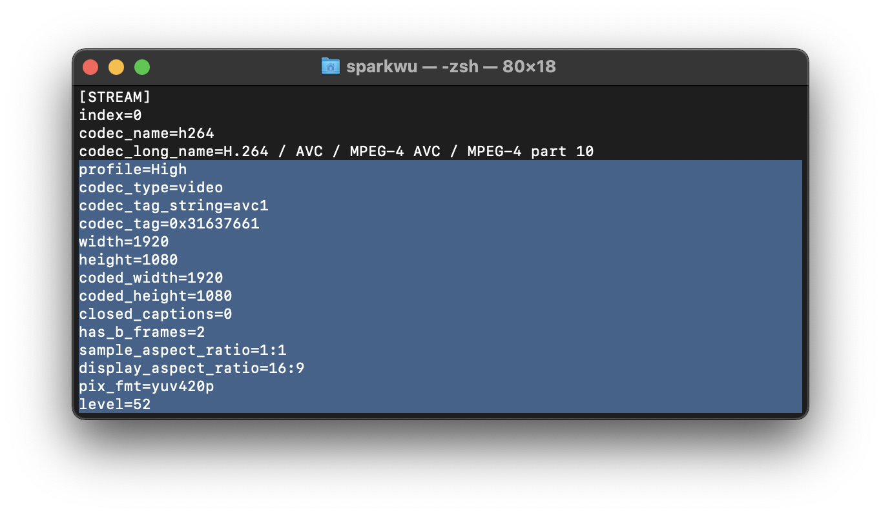Click the codec_tag_string=avc1 line
This screenshot has height=515, width=881.
pyautogui.click(x=174, y=206)
